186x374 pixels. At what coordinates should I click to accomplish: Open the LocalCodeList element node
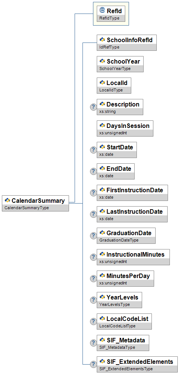(124, 322)
